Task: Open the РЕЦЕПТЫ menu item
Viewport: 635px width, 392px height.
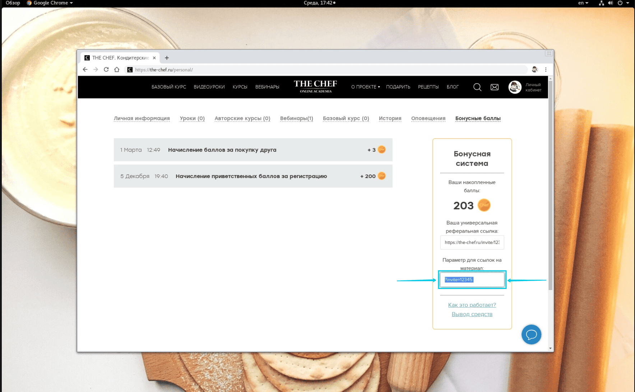Action: point(428,87)
